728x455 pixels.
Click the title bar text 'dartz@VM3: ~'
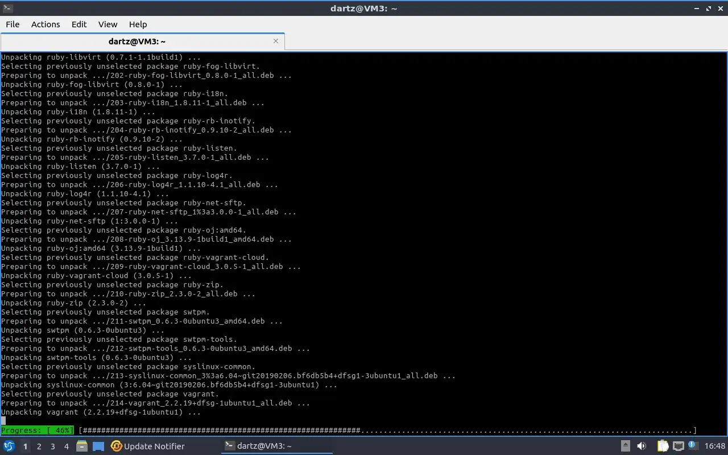(x=363, y=9)
